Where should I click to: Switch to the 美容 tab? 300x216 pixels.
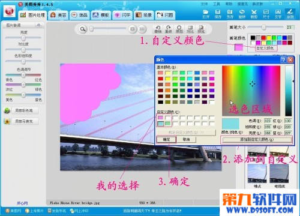click(x=58, y=15)
